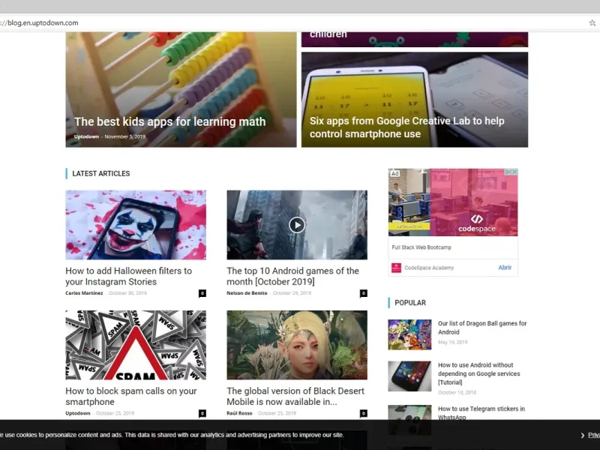Click the Ad label badge on the banner
The width and height of the screenshot is (600, 450).
point(395,173)
